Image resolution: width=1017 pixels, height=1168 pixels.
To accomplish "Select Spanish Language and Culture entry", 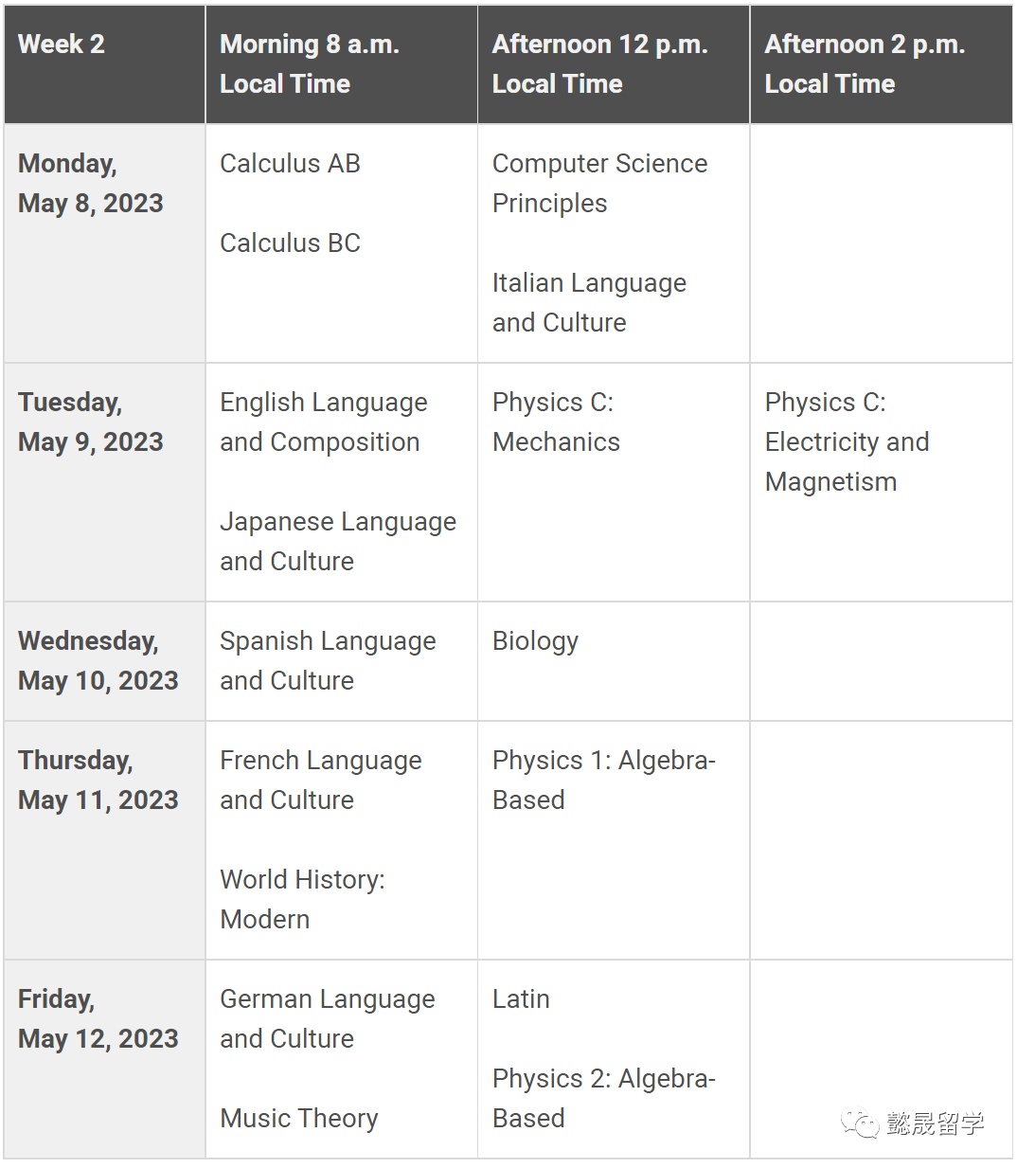I will tap(328, 660).
